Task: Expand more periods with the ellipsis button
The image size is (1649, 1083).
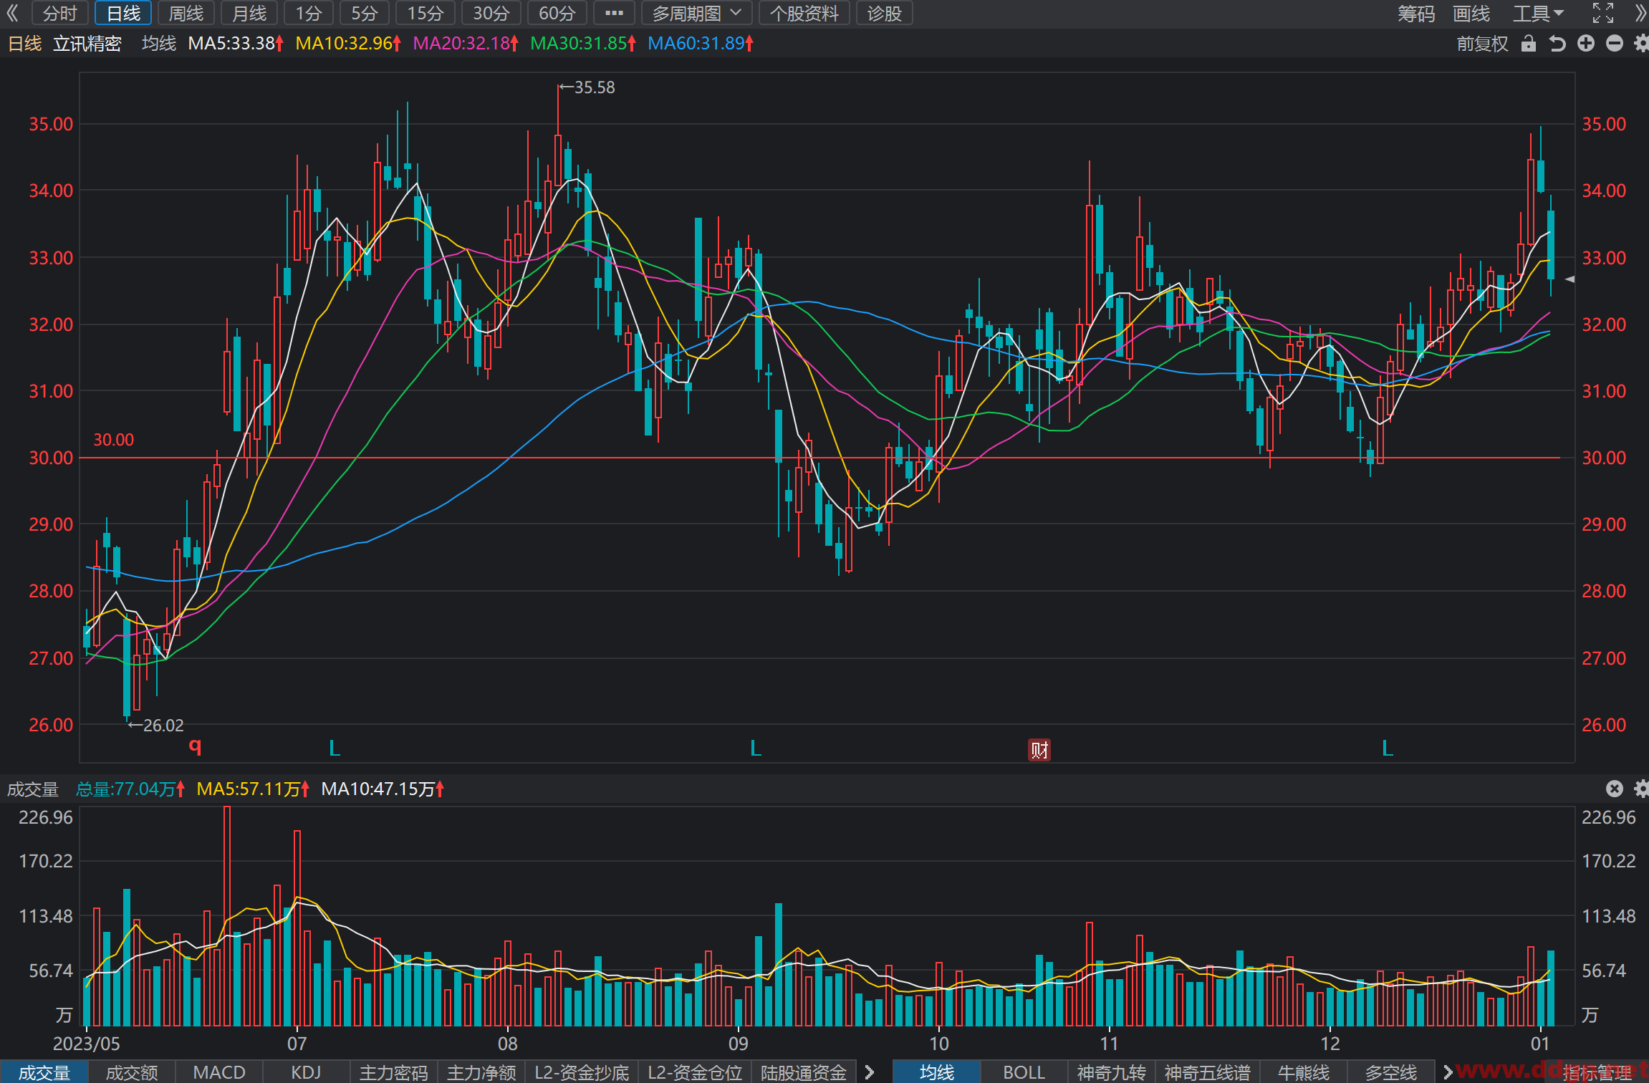Action: 614,13
